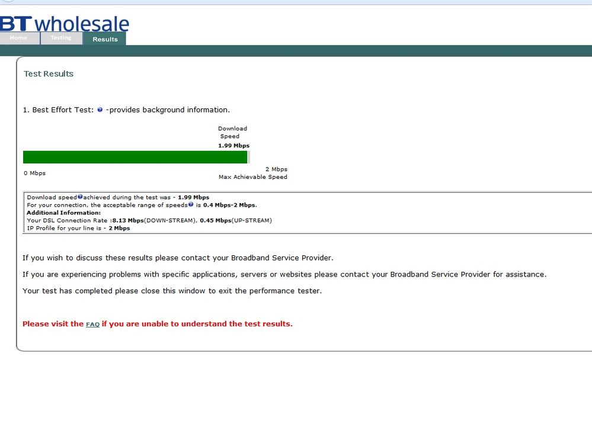Open the FAQ link
This screenshot has width=592, height=421.
pyautogui.click(x=93, y=324)
